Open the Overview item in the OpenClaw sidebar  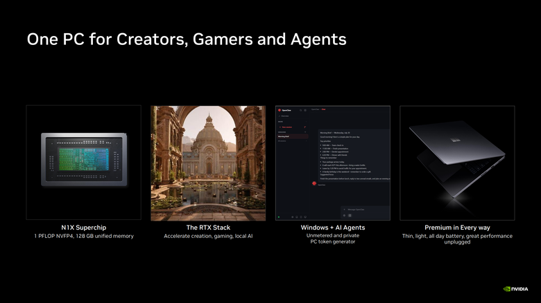click(x=285, y=116)
